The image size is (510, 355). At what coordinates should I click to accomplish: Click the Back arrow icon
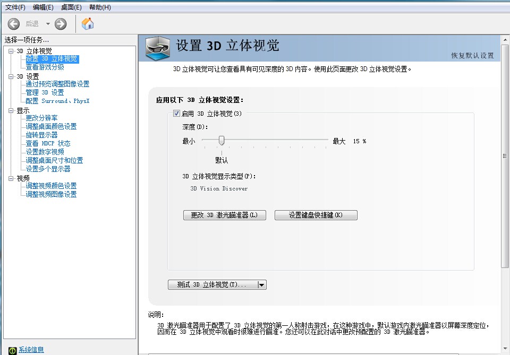[x=14, y=23]
